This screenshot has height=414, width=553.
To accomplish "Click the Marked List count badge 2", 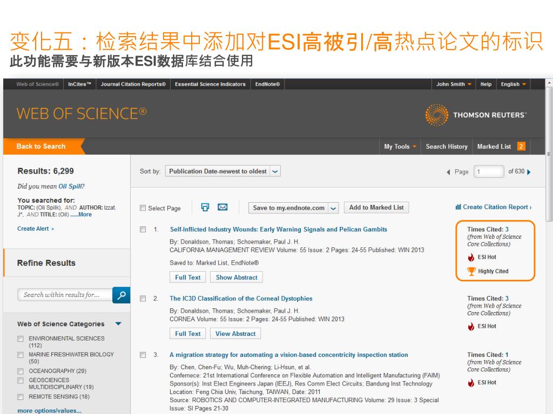I will point(521,146).
